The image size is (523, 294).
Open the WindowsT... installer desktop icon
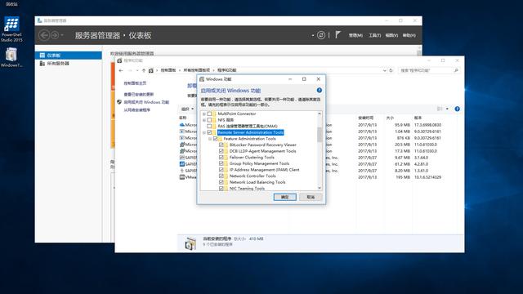pos(11,57)
